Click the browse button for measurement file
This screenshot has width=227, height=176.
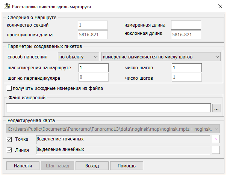[x=216, y=108]
